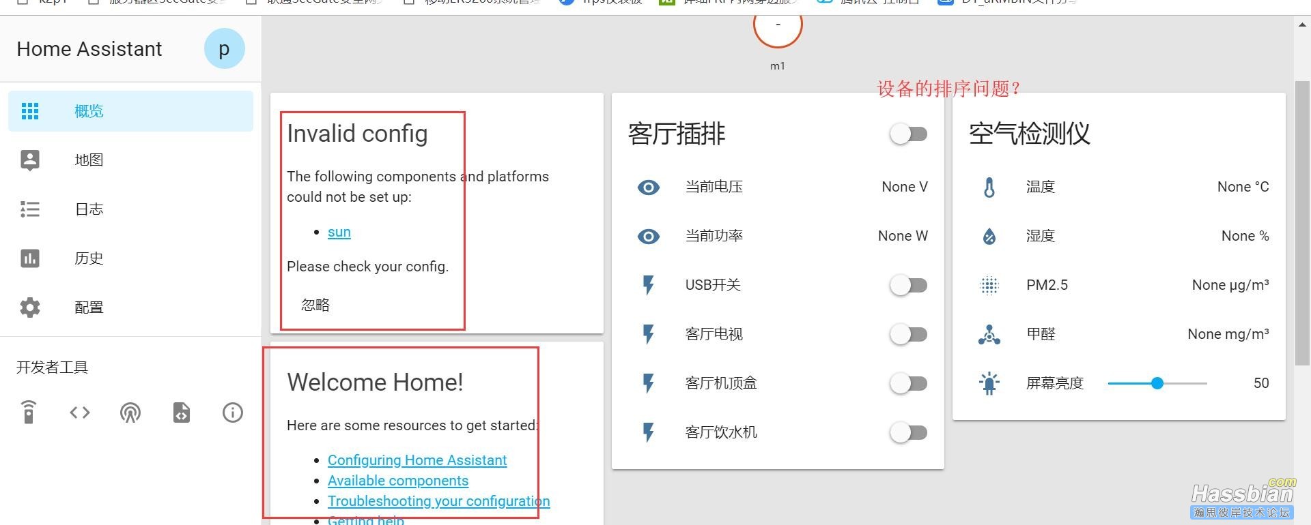This screenshot has width=1311, height=525.
Task: Open the Services remote developer tool
Action: click(29, 412)
